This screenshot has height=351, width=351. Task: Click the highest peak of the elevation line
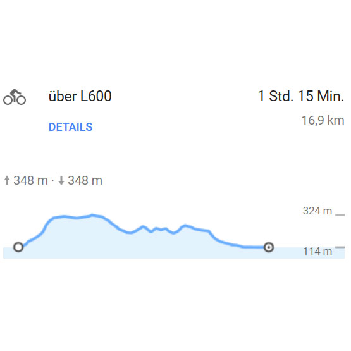92,216
